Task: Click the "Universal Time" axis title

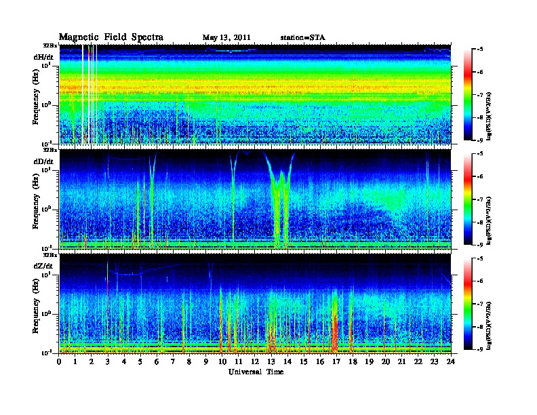Action: coord(256,372)
